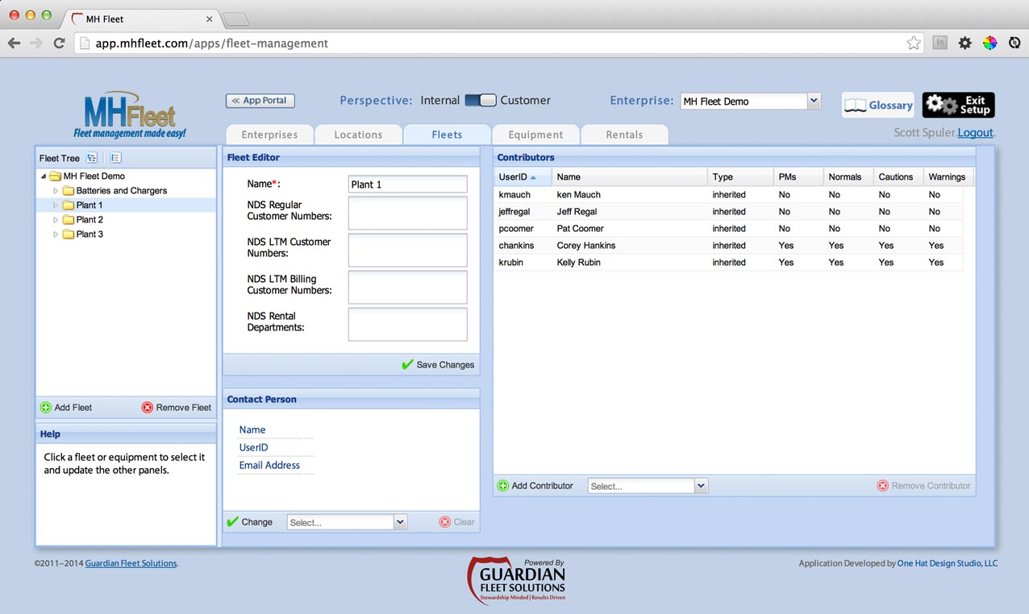Open the Rentals tab
Screen dimensions: 1029x614
click(x=624, y=135)
